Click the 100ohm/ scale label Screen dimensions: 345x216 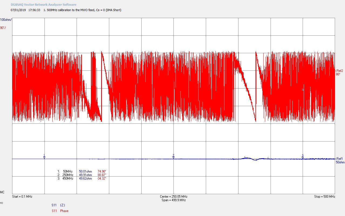pos(6,20)
